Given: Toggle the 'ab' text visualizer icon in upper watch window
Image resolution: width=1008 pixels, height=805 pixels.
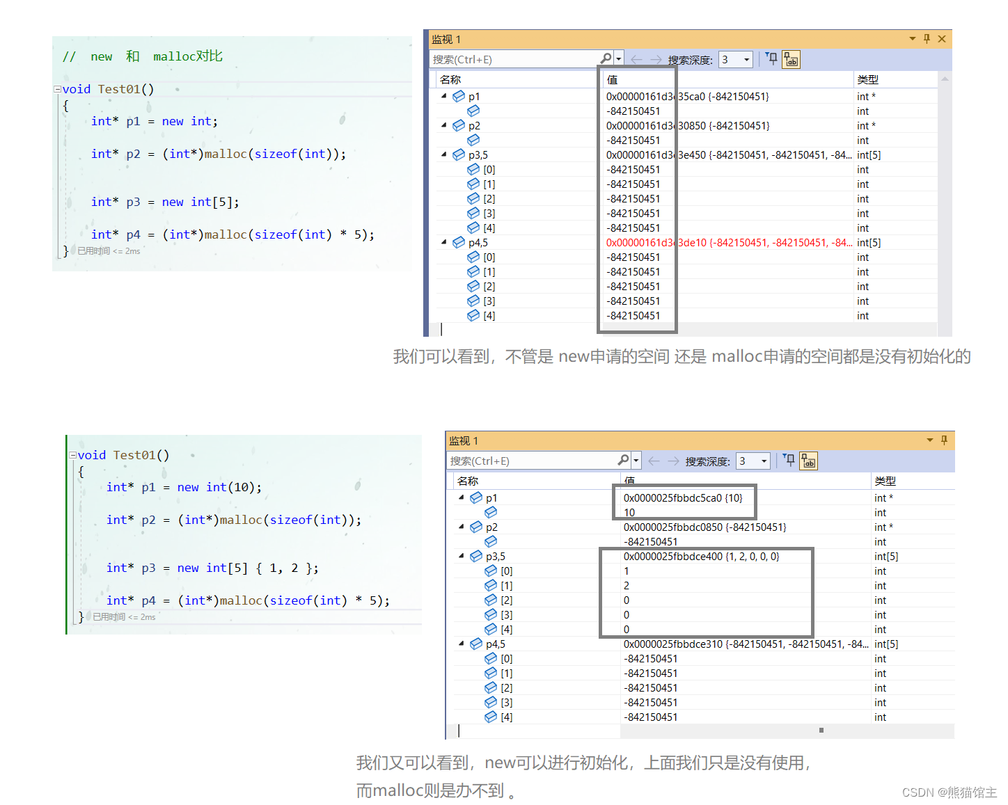Looking at the screenshot, I should [x=792, y=60].
